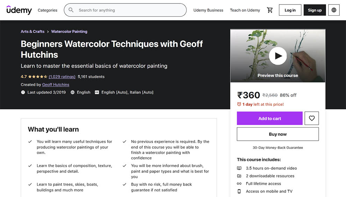This screenshot has height=197, width=346.
Task: Click the search magnifier icon
Action: click(71, 10)
